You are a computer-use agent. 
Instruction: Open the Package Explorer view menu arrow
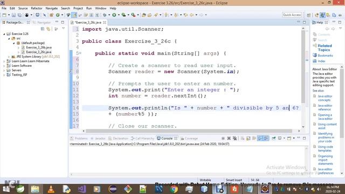point(64,29)
